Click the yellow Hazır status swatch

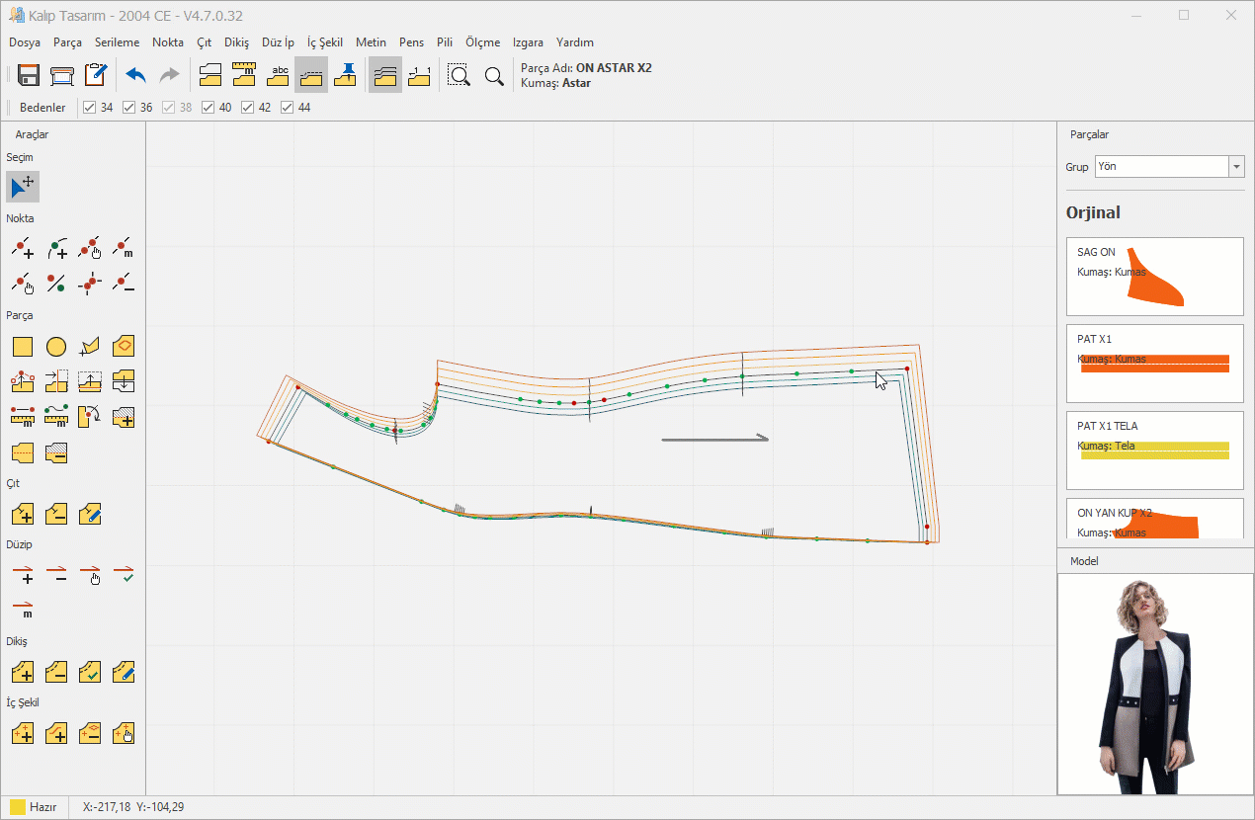tap(18, 807)
